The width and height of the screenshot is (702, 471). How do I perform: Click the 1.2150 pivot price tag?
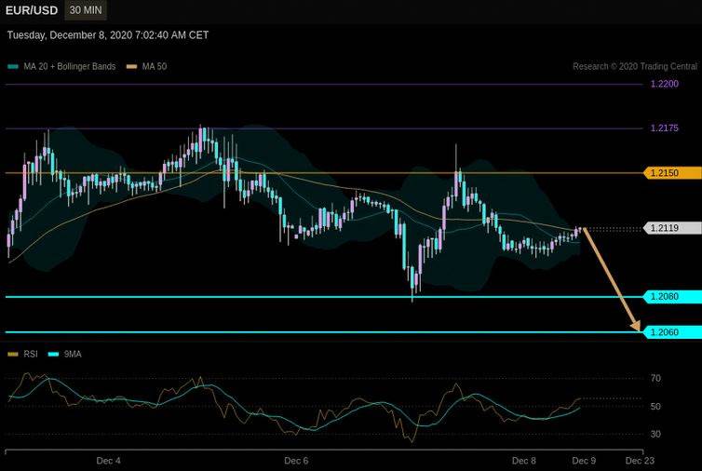point(672,173)
